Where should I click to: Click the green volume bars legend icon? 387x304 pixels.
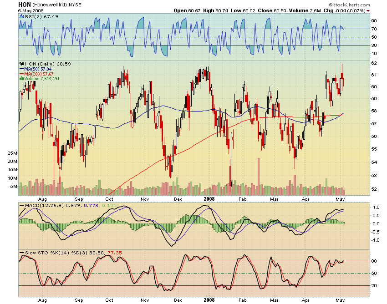pyautogui.click(x=22, y=78)
